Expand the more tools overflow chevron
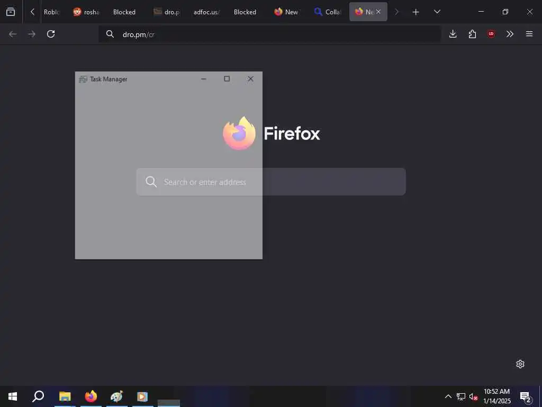 pos(510,34)
